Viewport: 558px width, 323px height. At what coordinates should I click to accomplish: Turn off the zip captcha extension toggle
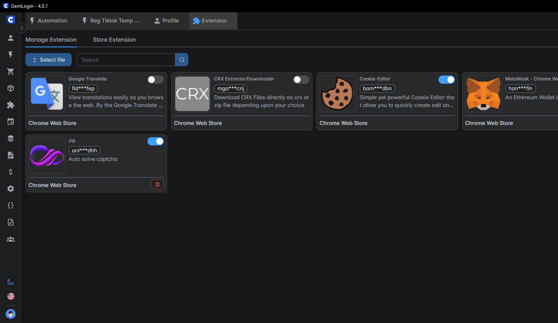coord(155,141)
